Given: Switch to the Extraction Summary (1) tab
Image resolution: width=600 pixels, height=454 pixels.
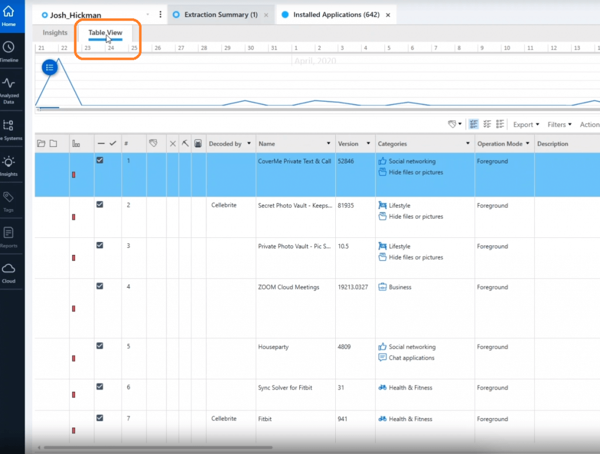Looking at the screenshot, I should coord(220,15).
